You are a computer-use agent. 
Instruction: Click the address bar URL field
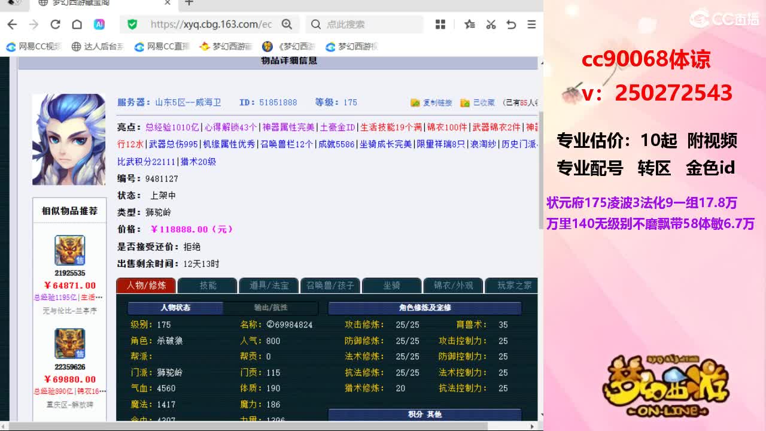211,25
